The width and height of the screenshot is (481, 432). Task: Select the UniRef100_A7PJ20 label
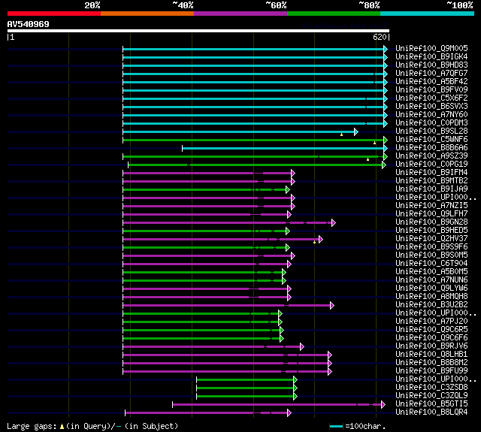[431, 322]
